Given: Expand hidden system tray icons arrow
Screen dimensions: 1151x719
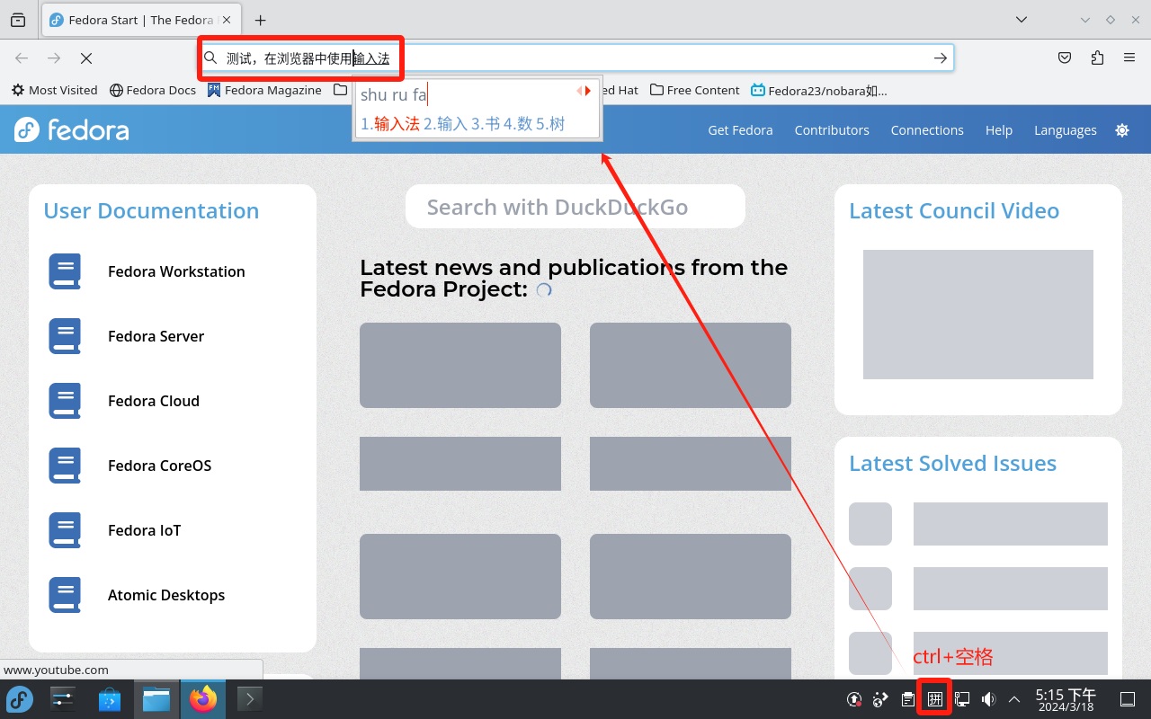Looking at the screenshot, I should click(x=1014, y=699).
